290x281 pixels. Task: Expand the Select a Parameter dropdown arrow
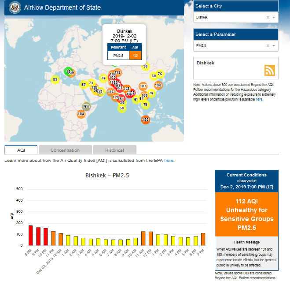[274, 45]
